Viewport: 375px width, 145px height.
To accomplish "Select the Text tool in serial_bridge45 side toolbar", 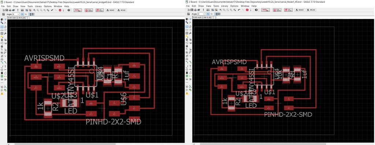I will click(5, 67).
